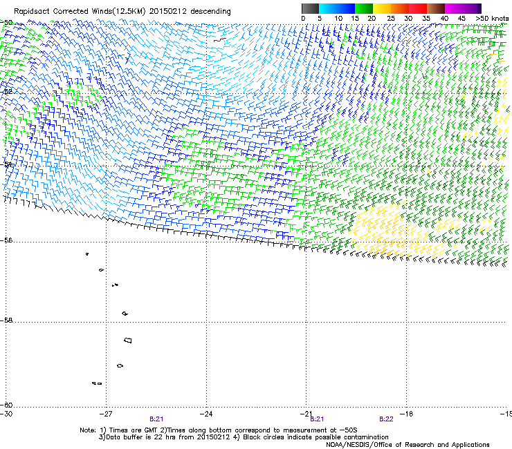Click the longitude label -18
512x449 pixels.
point(407,414)
